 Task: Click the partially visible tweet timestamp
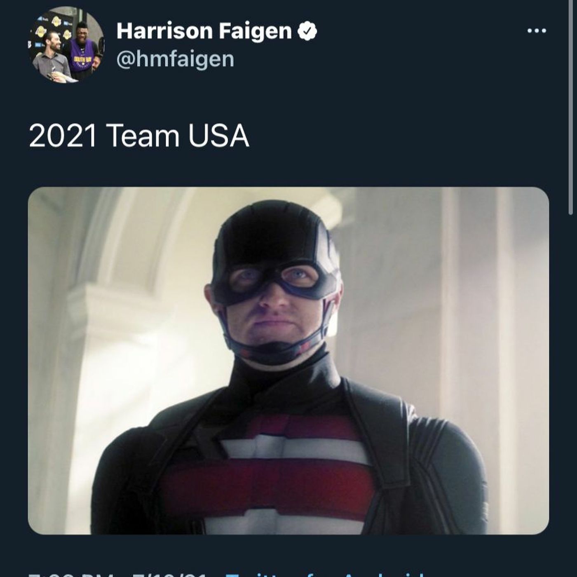[71, 574]
